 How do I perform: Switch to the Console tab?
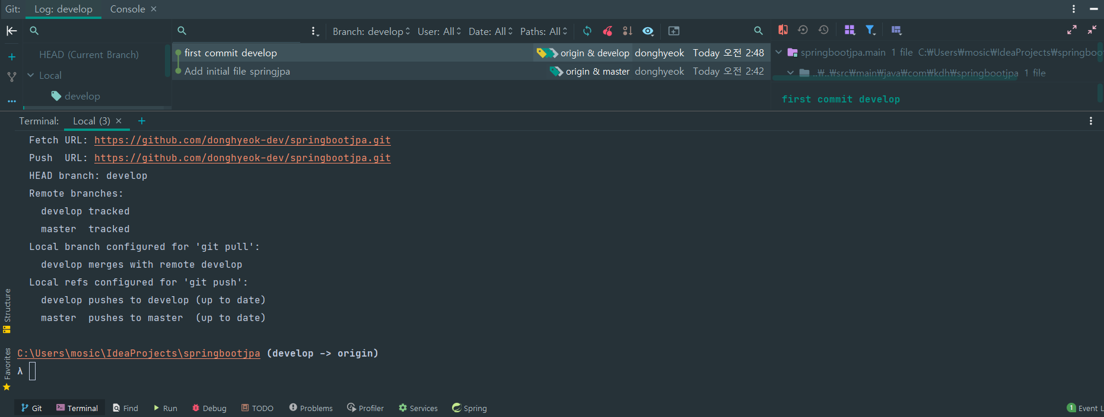(x=128, y=9)
